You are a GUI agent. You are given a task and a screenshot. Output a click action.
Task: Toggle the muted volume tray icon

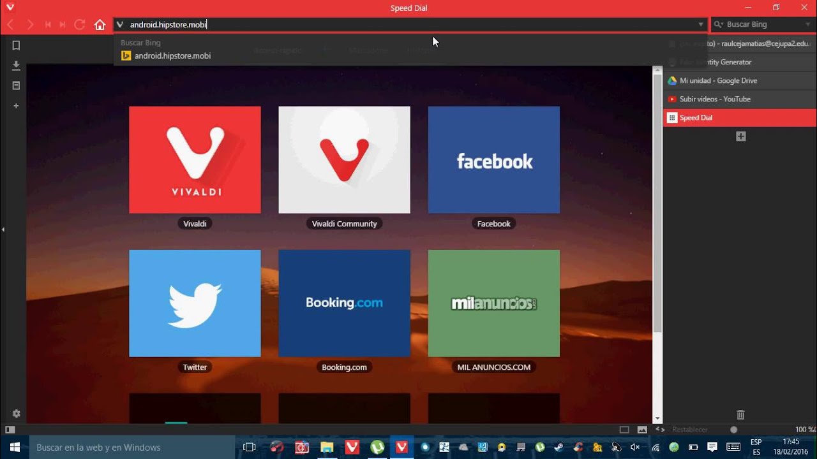click(x=635, y=447)
